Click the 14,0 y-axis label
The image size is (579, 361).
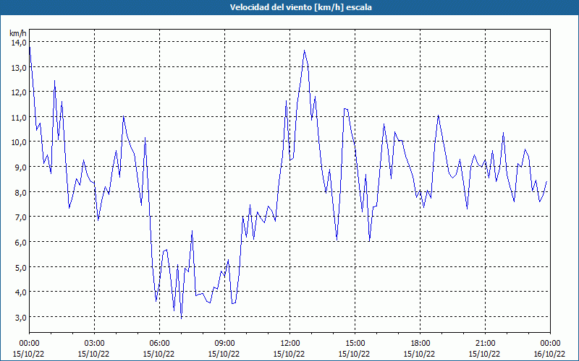tap(19, 43)
